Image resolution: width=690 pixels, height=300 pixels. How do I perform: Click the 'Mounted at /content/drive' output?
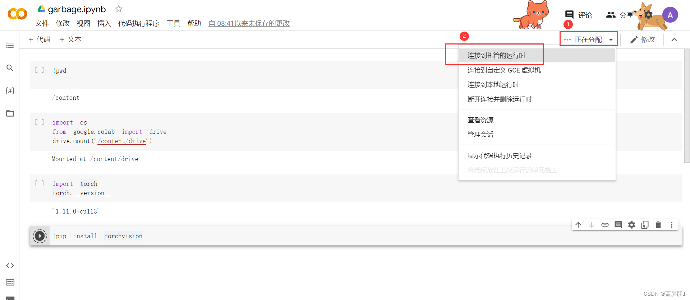[x=95, y=159]
